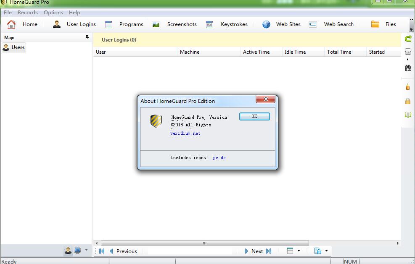Click the time filter icon under refresh

tap(408, 52)
